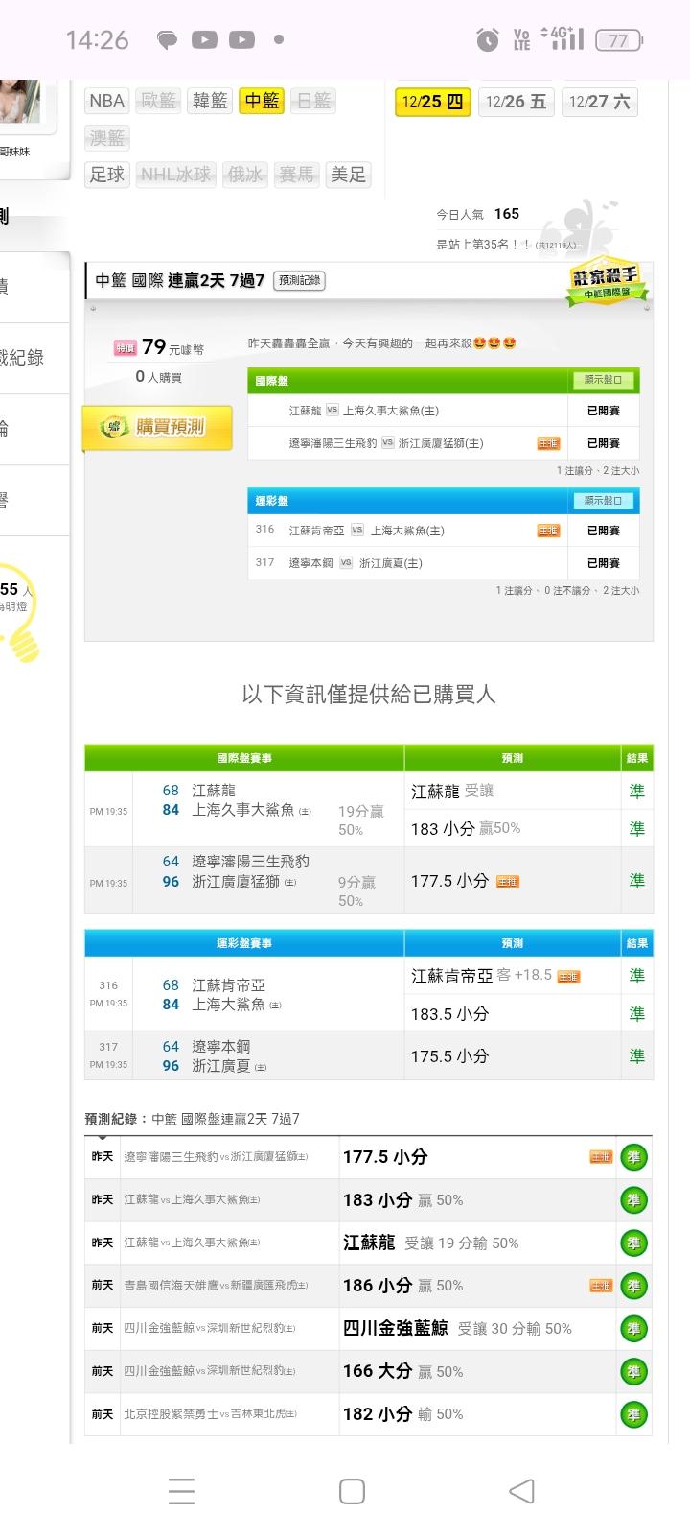Image resolution: width=690 pixels, height=1539 pixels.
Task: Open the 預測記錄 button
Action: point(300,281)
